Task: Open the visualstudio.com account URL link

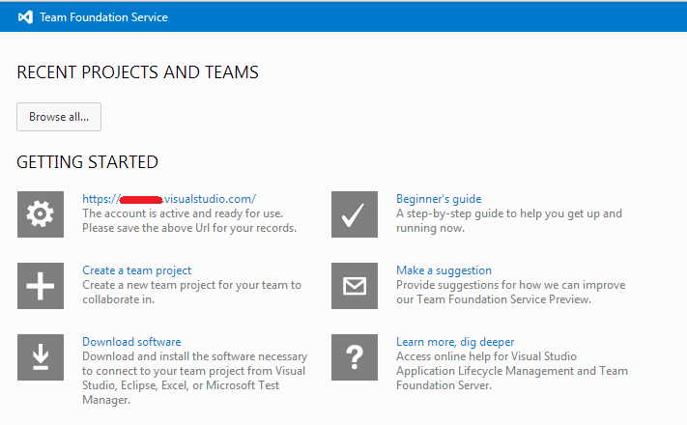Action: click(x=169, y=199)
